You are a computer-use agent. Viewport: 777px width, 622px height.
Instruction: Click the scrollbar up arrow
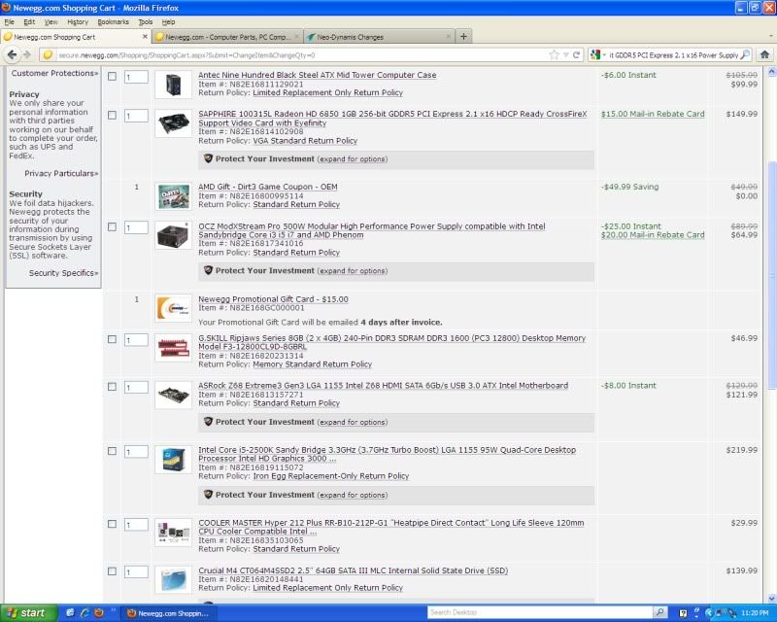pyautogui.click(x=771, y=72)
